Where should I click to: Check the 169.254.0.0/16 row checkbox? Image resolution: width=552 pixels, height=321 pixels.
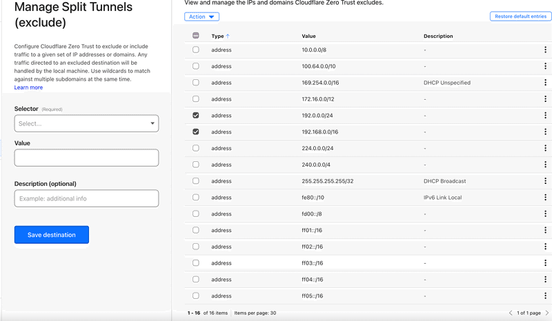point(196,82)
